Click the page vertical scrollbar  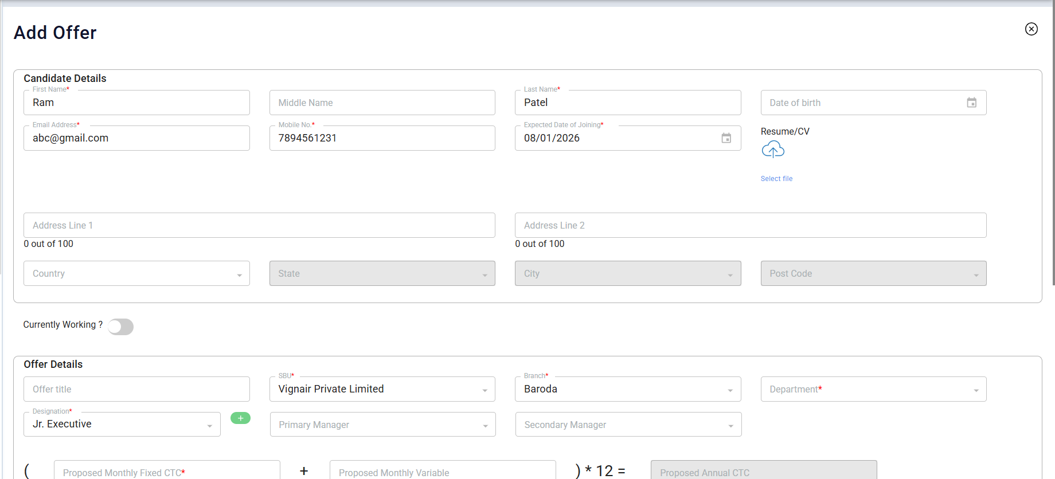[x=1053, y=143]
